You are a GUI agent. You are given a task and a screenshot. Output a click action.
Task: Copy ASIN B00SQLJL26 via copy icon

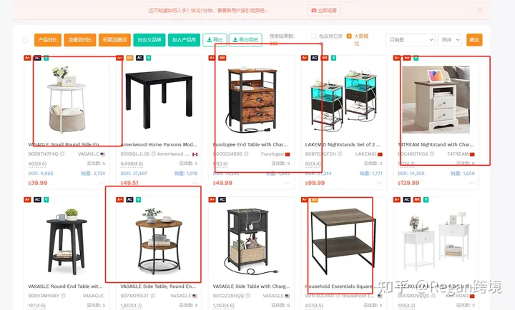[x=153, y=154]
